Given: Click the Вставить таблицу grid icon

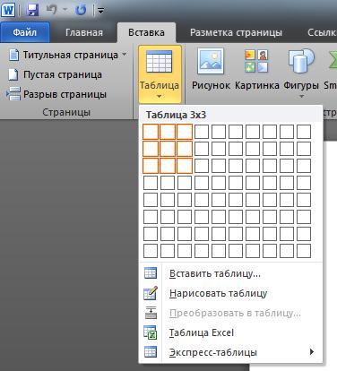Looking at the screenshot, I should pos(151,273).
